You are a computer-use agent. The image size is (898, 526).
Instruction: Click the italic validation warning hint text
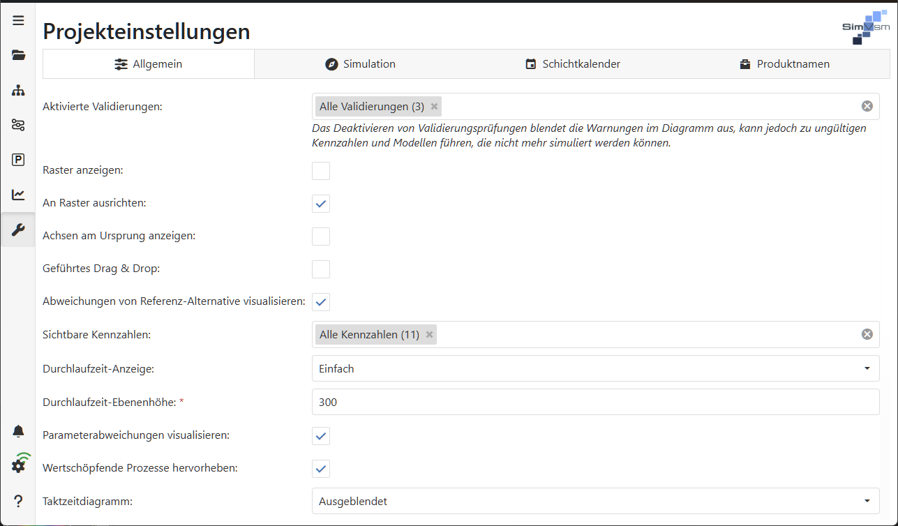590,136
